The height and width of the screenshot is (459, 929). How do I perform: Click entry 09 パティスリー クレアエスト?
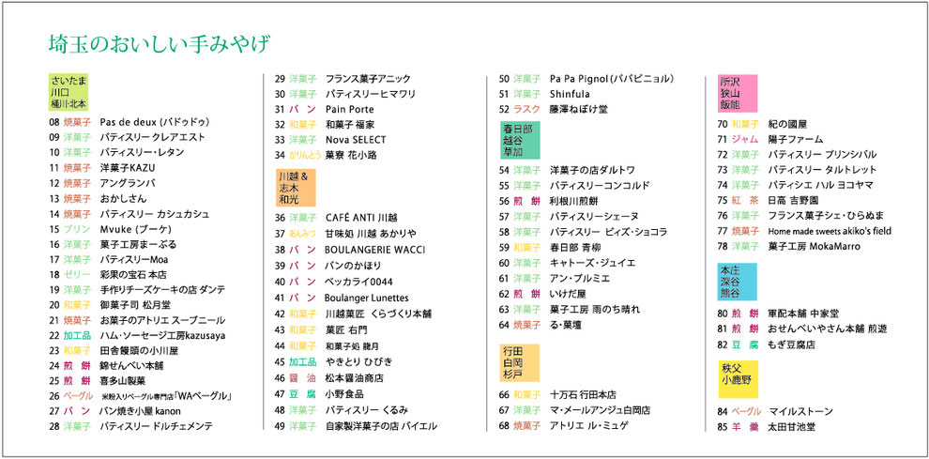(x=128, y=137)
